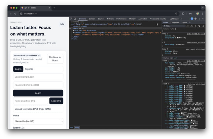Open the Computed styles tab
Viewport: 213px width, 139px height.
click(x=175, y=22)
